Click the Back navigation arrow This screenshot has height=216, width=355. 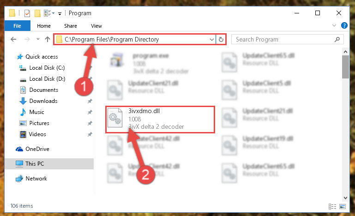pyautogui.click(x=13, y=39)
